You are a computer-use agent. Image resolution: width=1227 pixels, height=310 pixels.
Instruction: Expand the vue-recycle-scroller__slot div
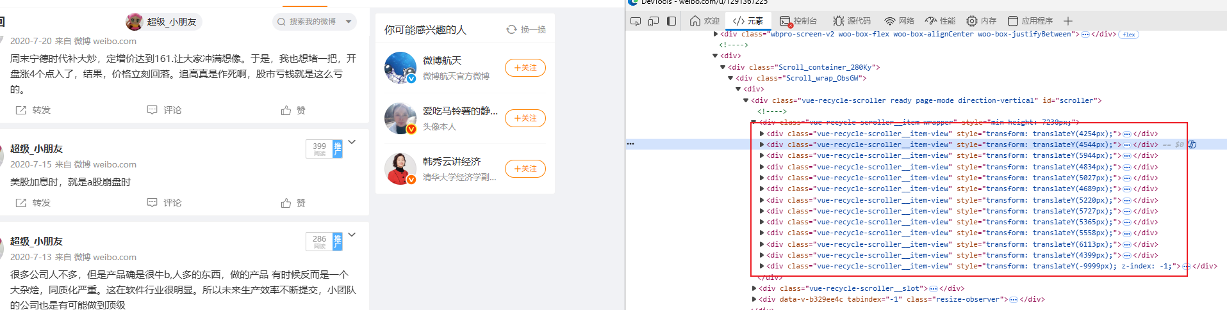[754, 288]
